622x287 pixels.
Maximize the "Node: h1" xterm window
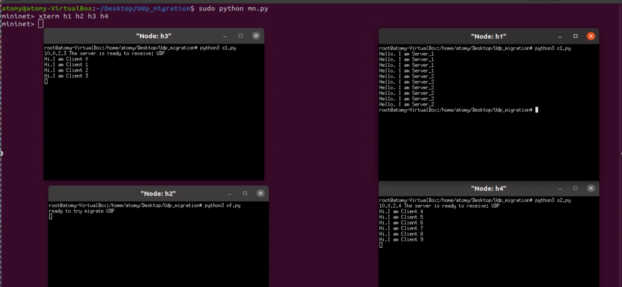click(575, 36)
